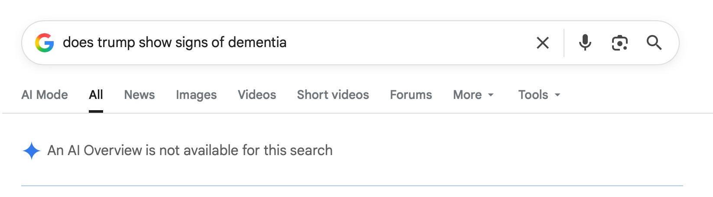Viewport: 713px width, 197px height.
Task: Click the arrow beside the More label
Action: pyautogui.click(x=491, y=95)
